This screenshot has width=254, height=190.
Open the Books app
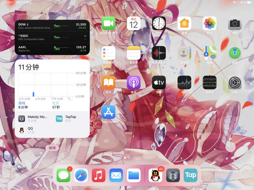(x=108, y=82)
